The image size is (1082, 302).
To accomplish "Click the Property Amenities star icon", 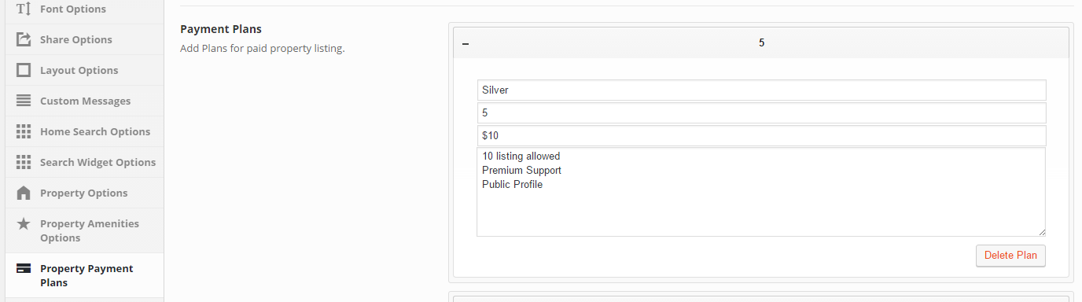I will tap(24, 224).
